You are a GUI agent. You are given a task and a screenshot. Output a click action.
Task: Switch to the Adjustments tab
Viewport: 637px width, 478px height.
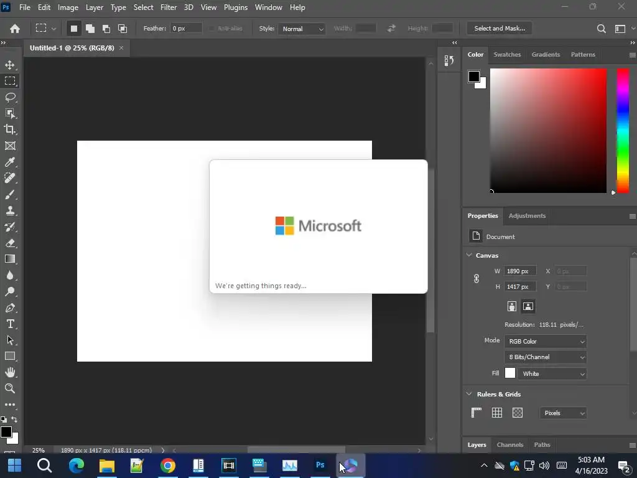(x=527, y=216)
